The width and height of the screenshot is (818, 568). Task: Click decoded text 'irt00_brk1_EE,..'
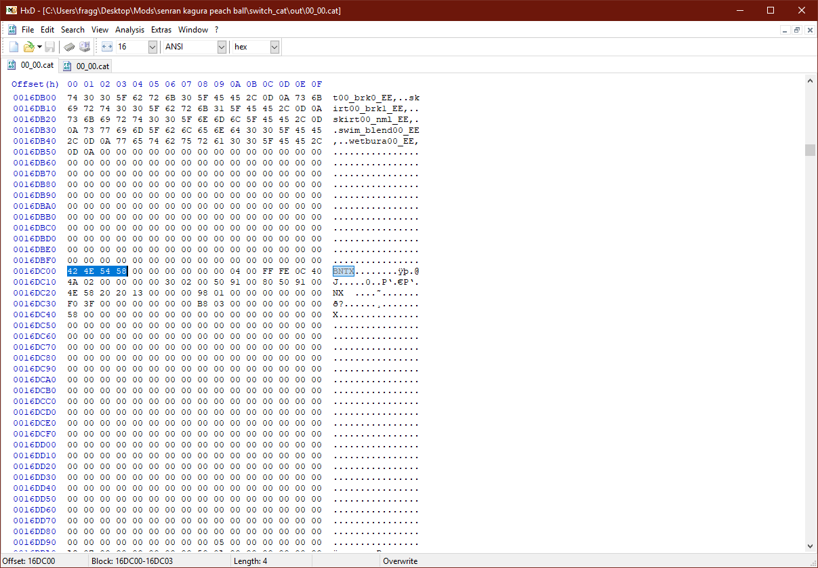(376, 108)
